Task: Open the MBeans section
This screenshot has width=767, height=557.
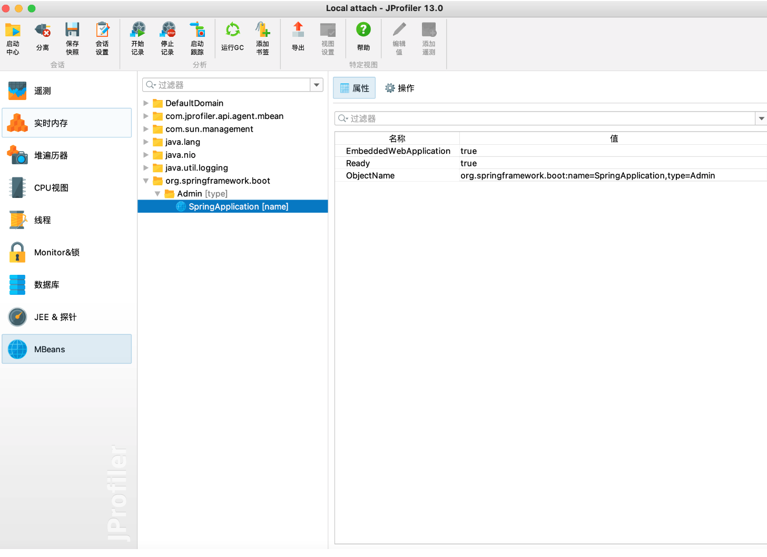Action: point(67,349)
